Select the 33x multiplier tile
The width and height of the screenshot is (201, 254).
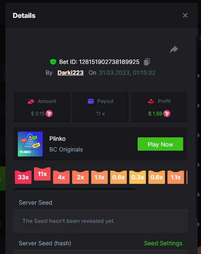(23, 177)
